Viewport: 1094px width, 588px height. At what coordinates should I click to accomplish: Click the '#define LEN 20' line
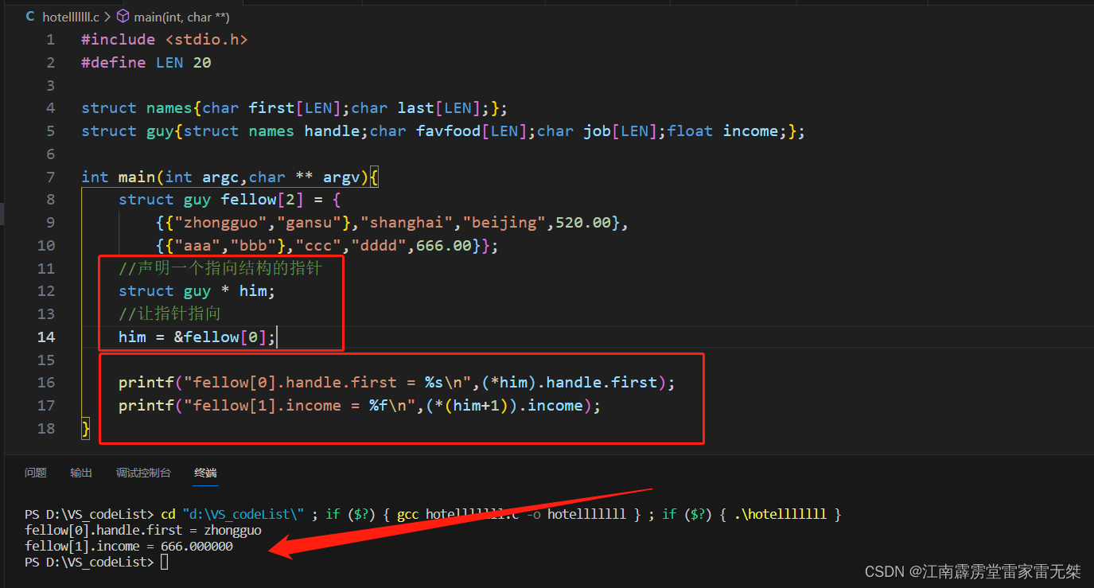146,62
